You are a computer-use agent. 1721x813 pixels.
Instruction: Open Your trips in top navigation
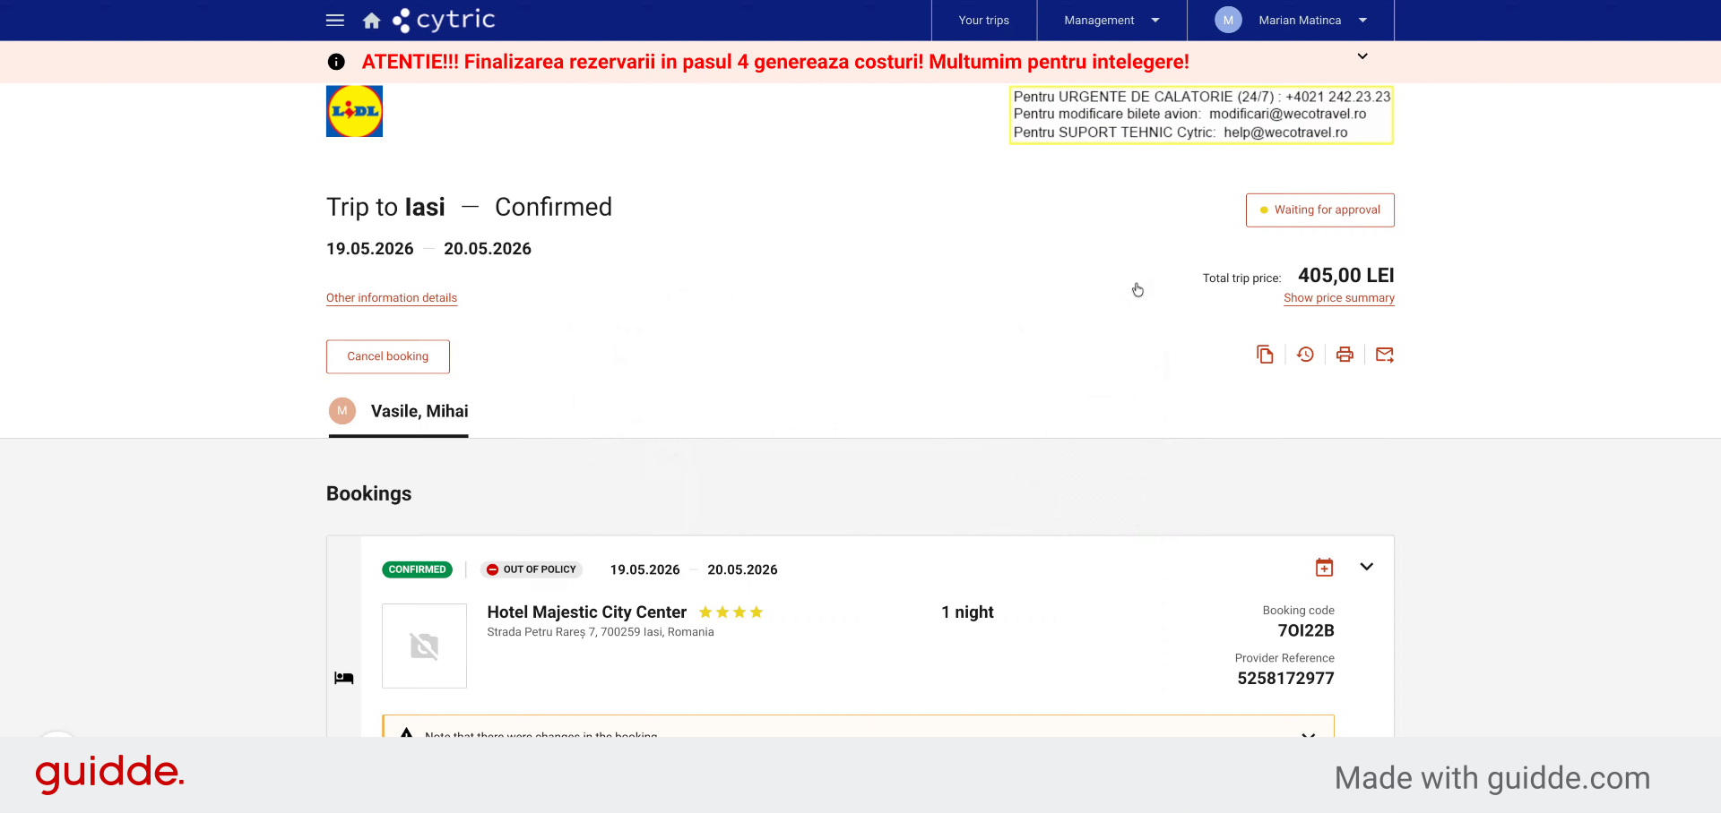(983, 21)
